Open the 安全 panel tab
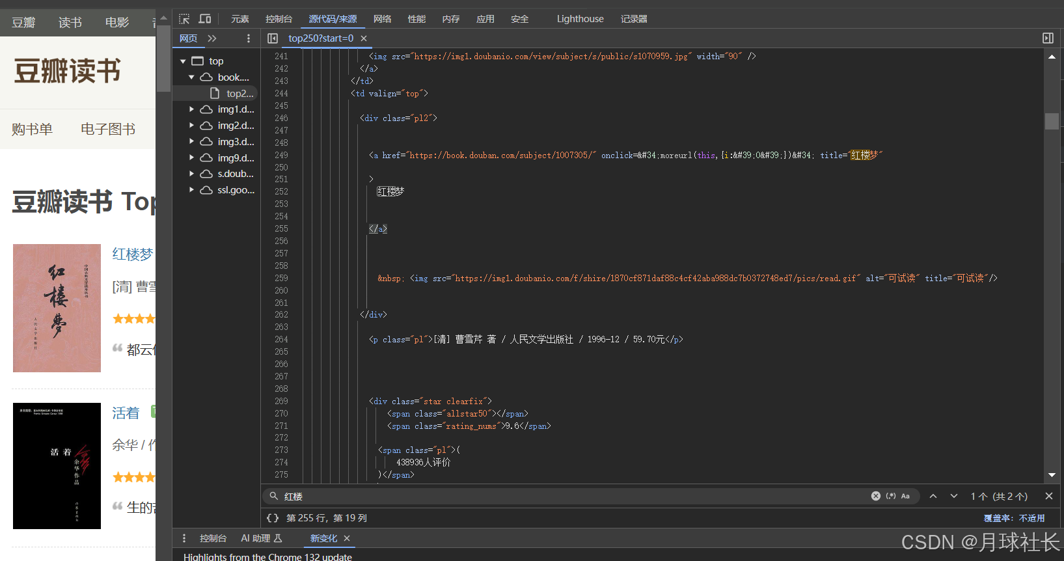Viewport: 1064px width, 561px height. pos(520,19)
